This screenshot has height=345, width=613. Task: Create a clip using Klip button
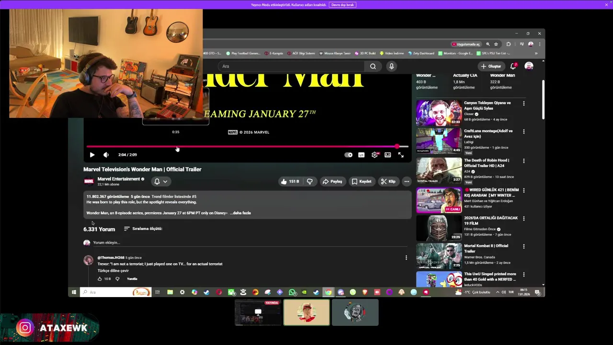(388, 182)
